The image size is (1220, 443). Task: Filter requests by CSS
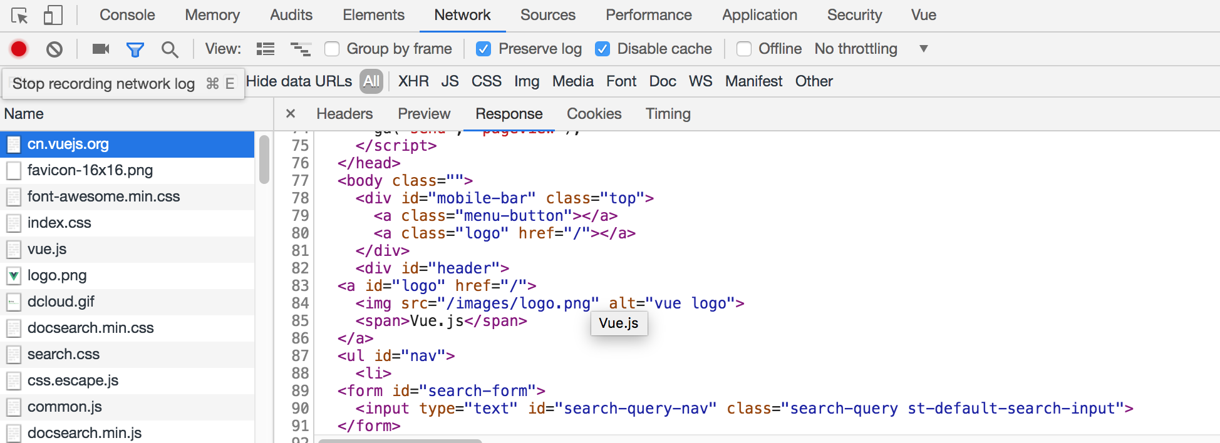pos(487,81)
